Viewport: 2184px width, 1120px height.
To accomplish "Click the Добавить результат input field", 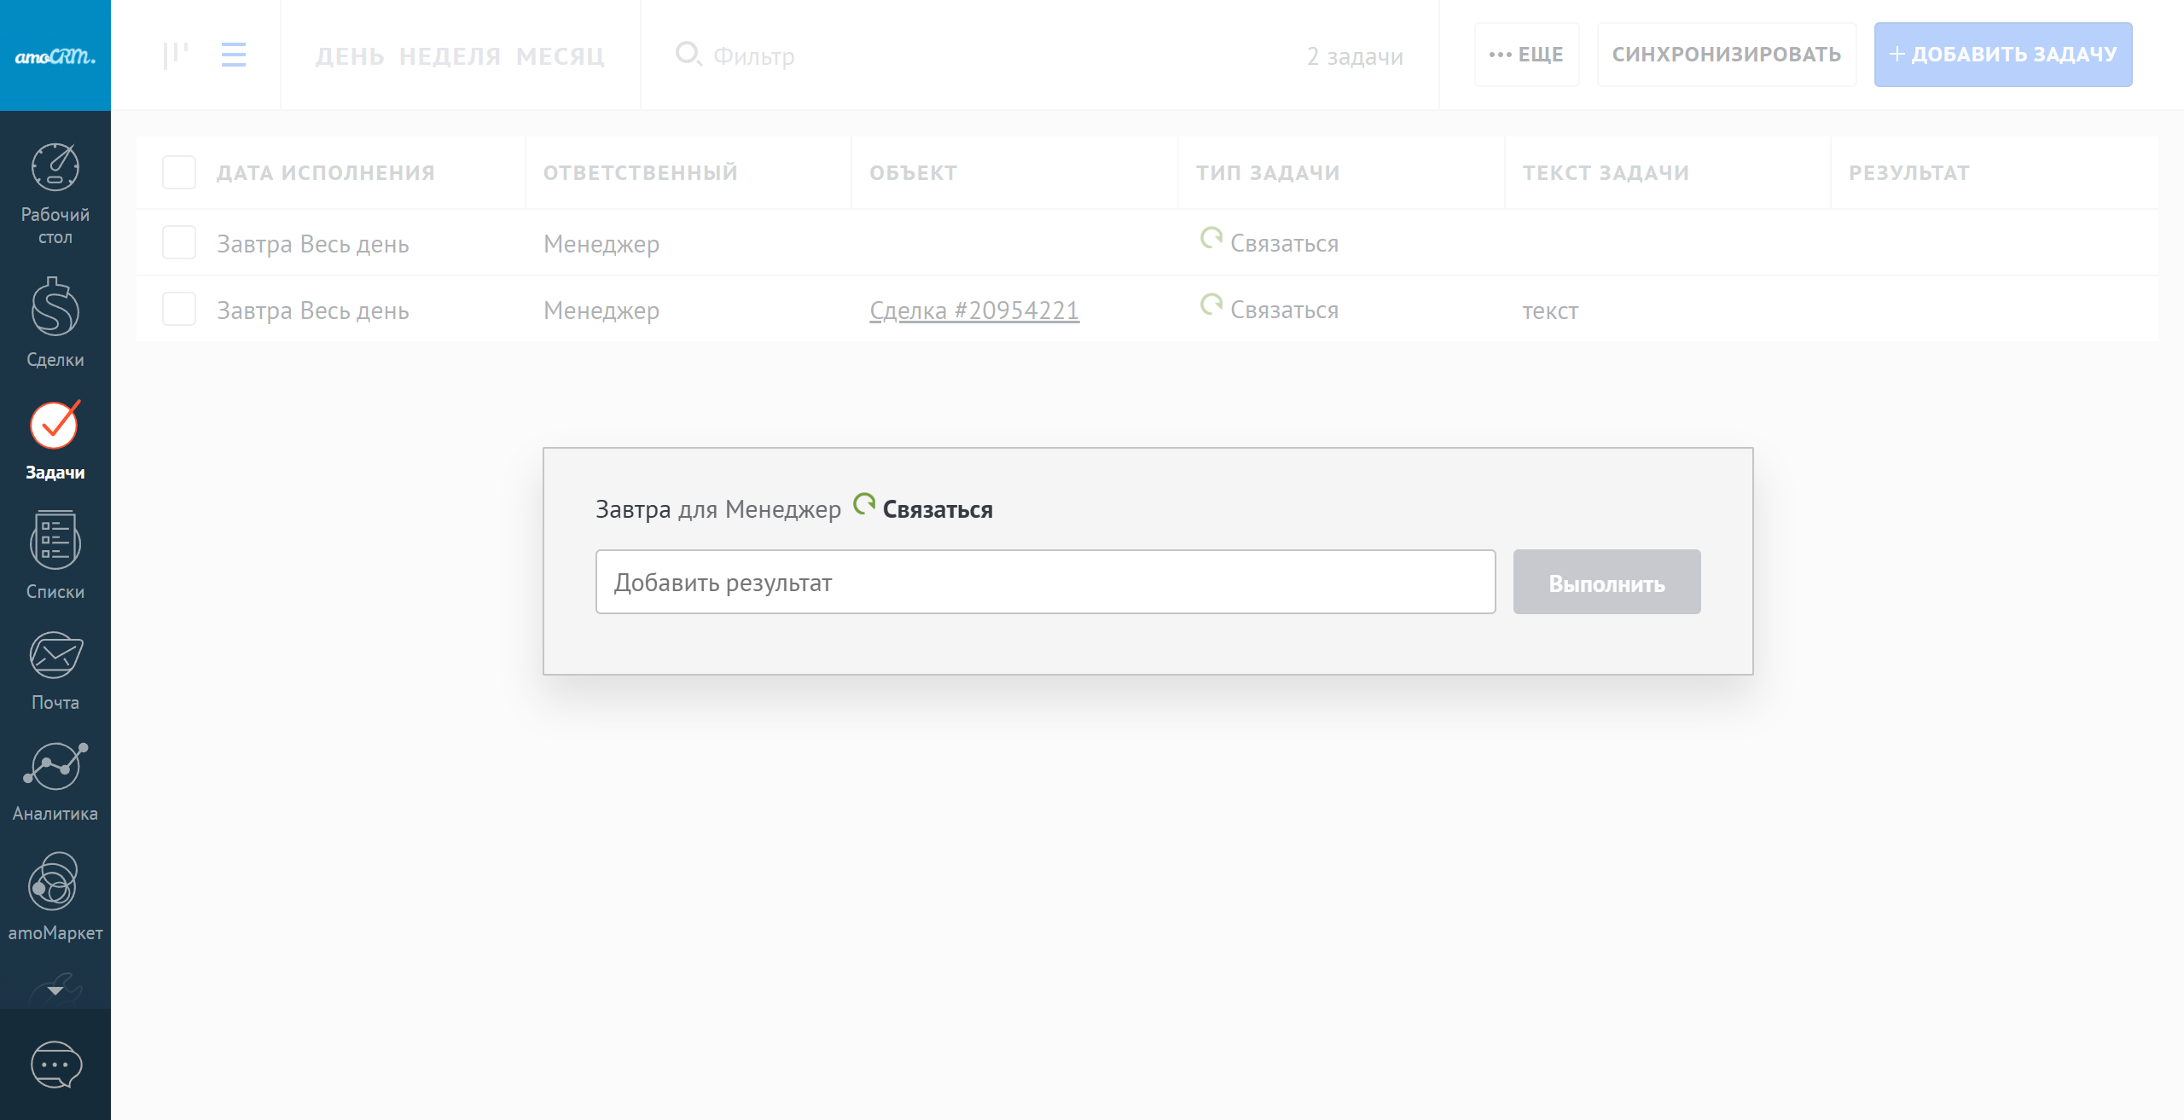I will pyautogui.click(x=1045, y=582).
